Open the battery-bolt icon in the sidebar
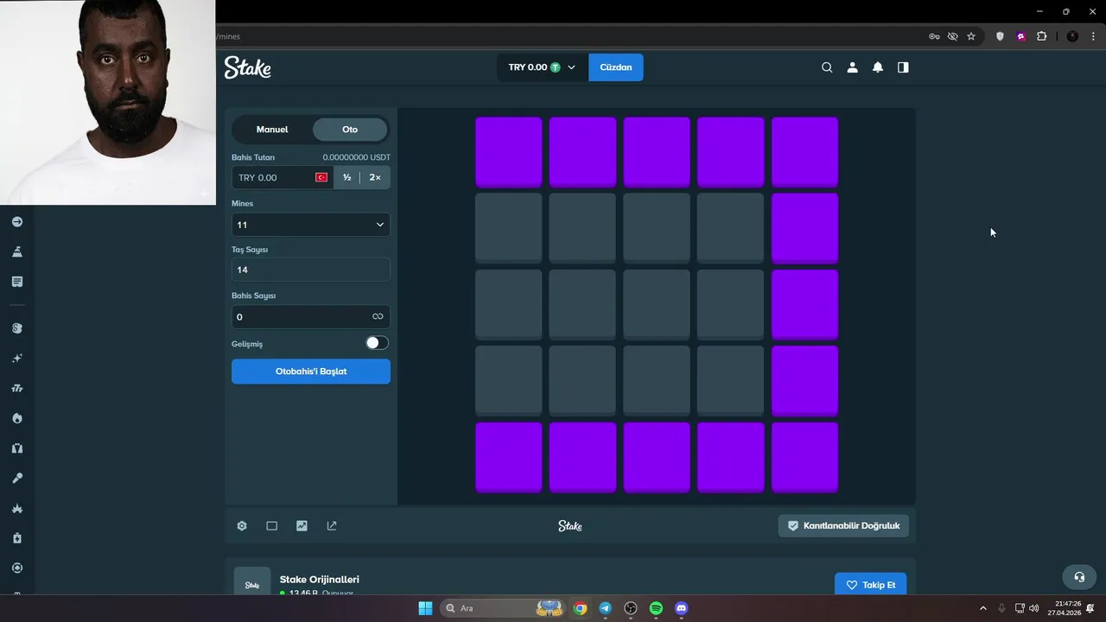The height and width of the screenshot is (622, 1106). click(17, 538)
